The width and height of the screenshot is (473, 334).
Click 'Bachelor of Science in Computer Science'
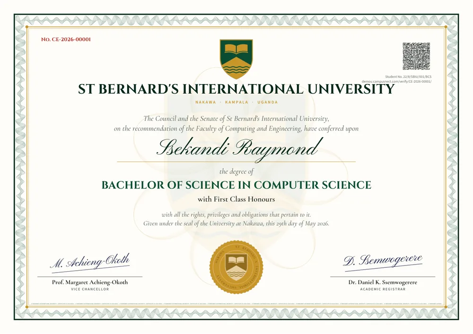click(236, 185)
